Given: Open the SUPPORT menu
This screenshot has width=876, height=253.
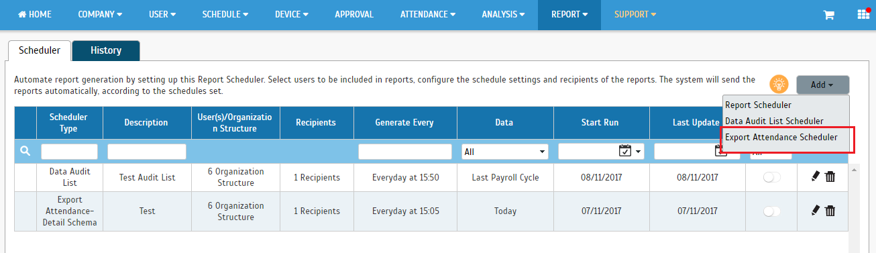Looking at the screenshot, I should click(x=635, y=14).
